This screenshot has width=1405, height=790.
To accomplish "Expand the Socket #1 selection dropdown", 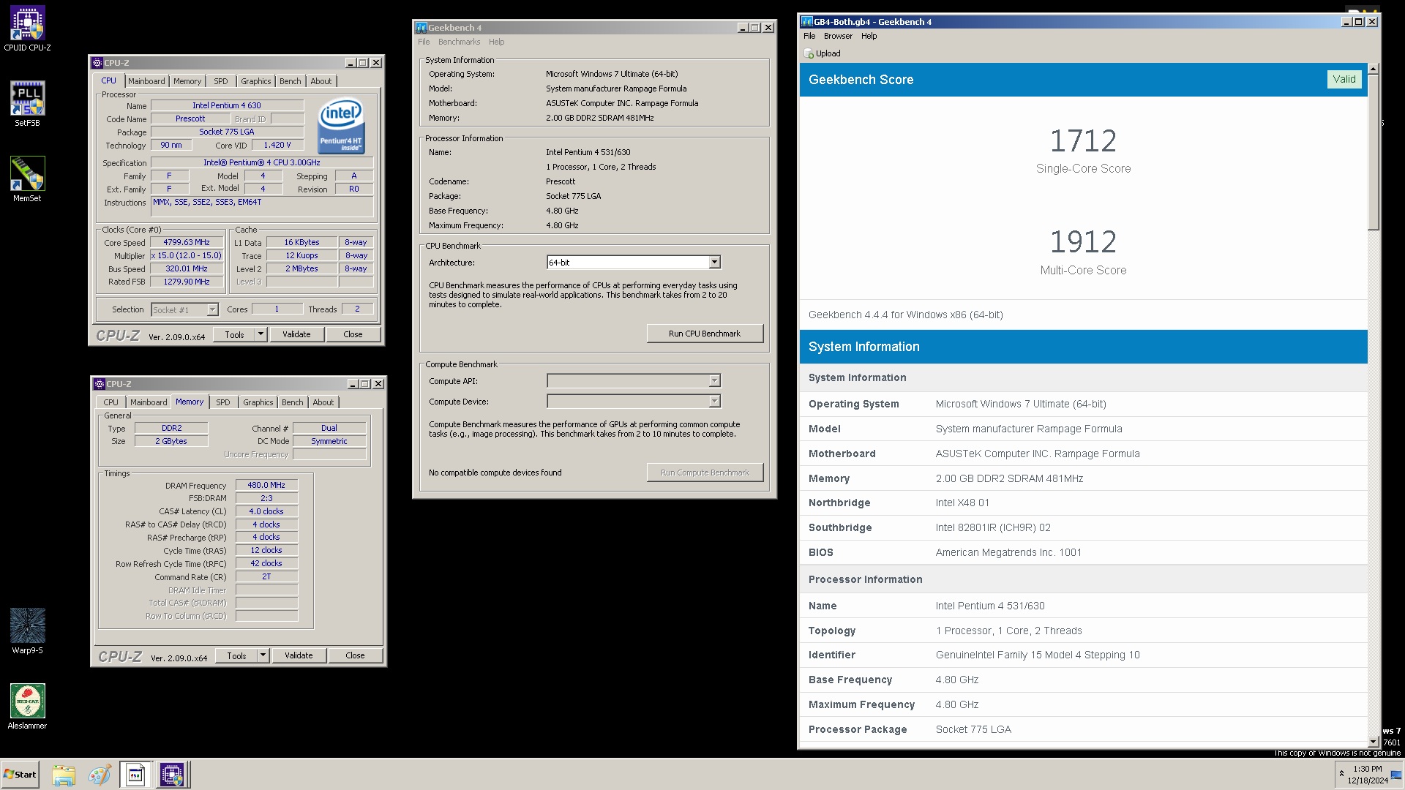I will (x=212, y=310).
